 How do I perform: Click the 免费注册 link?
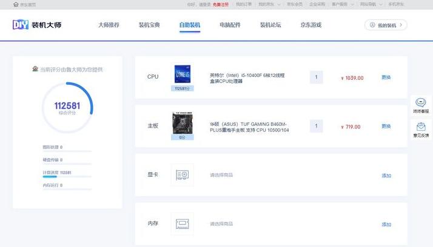(x=221, y=4)
